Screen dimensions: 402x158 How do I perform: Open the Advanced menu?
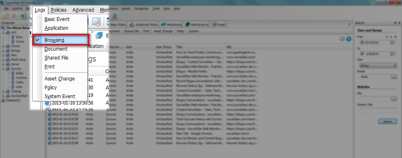coord(83,10)
